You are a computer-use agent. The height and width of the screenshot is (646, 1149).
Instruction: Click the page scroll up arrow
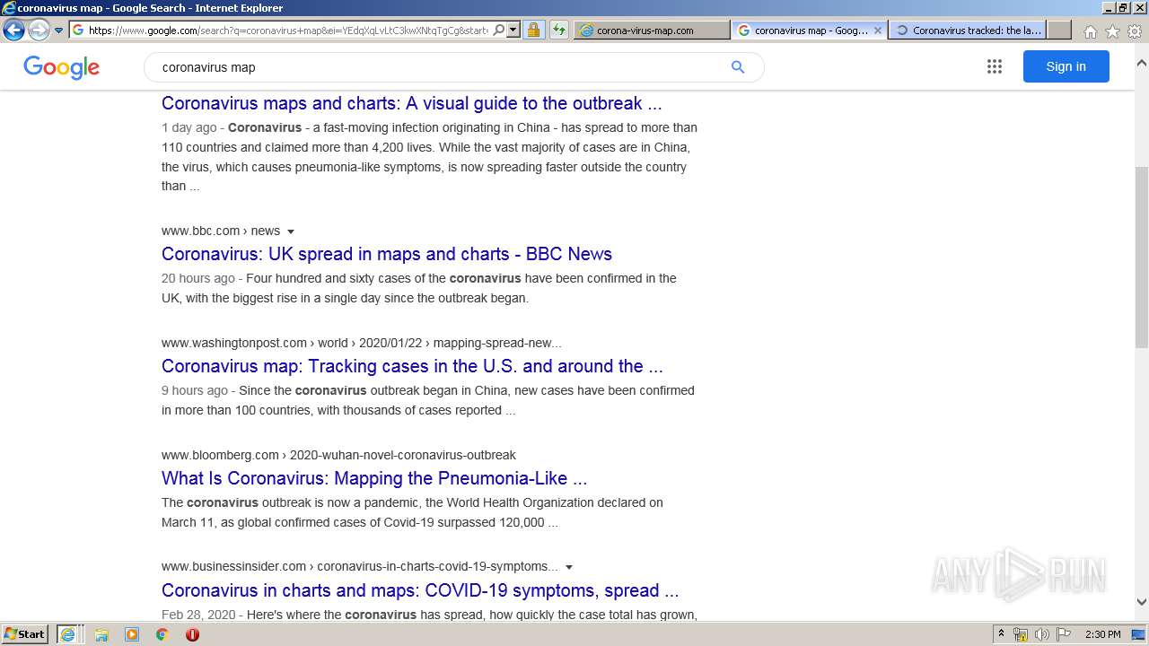pyautogui.click(x=1142, y=64)
